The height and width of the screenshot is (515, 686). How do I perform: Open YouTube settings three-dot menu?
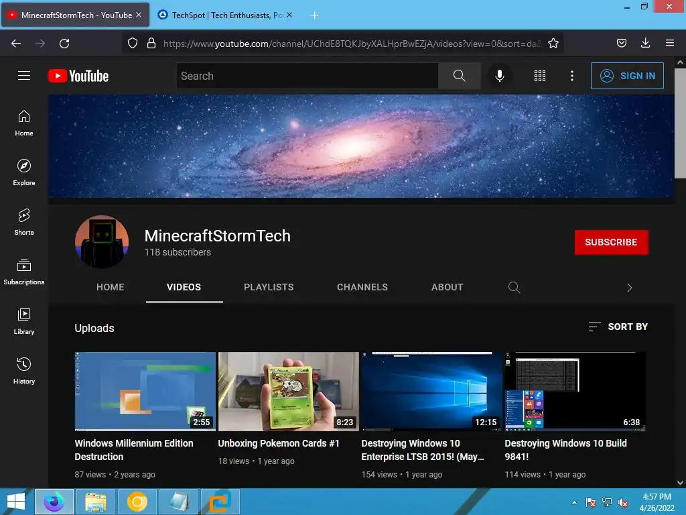[x=572, y=76]
